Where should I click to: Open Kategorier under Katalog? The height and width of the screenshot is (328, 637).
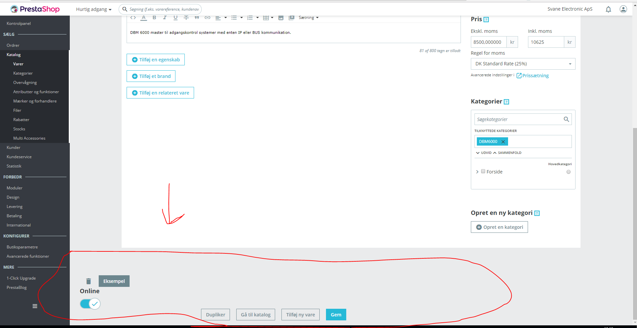[23, 73]
